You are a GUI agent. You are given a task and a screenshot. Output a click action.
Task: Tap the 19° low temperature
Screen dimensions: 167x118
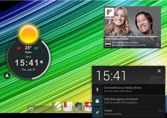click(x=37, y=49)
